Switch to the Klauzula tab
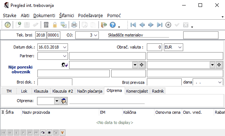 (x=41, y=91)
